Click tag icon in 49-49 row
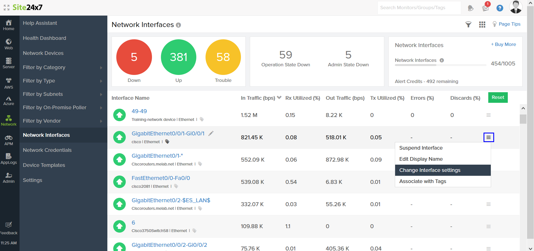 202,119
